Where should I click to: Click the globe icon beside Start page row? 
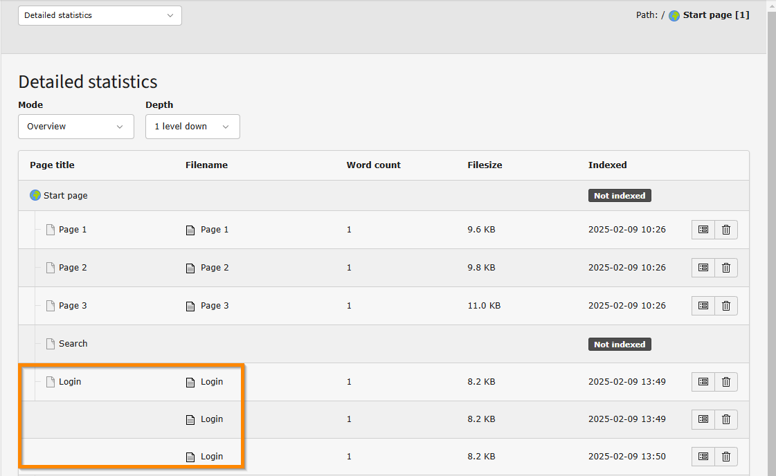pos(35,194)
